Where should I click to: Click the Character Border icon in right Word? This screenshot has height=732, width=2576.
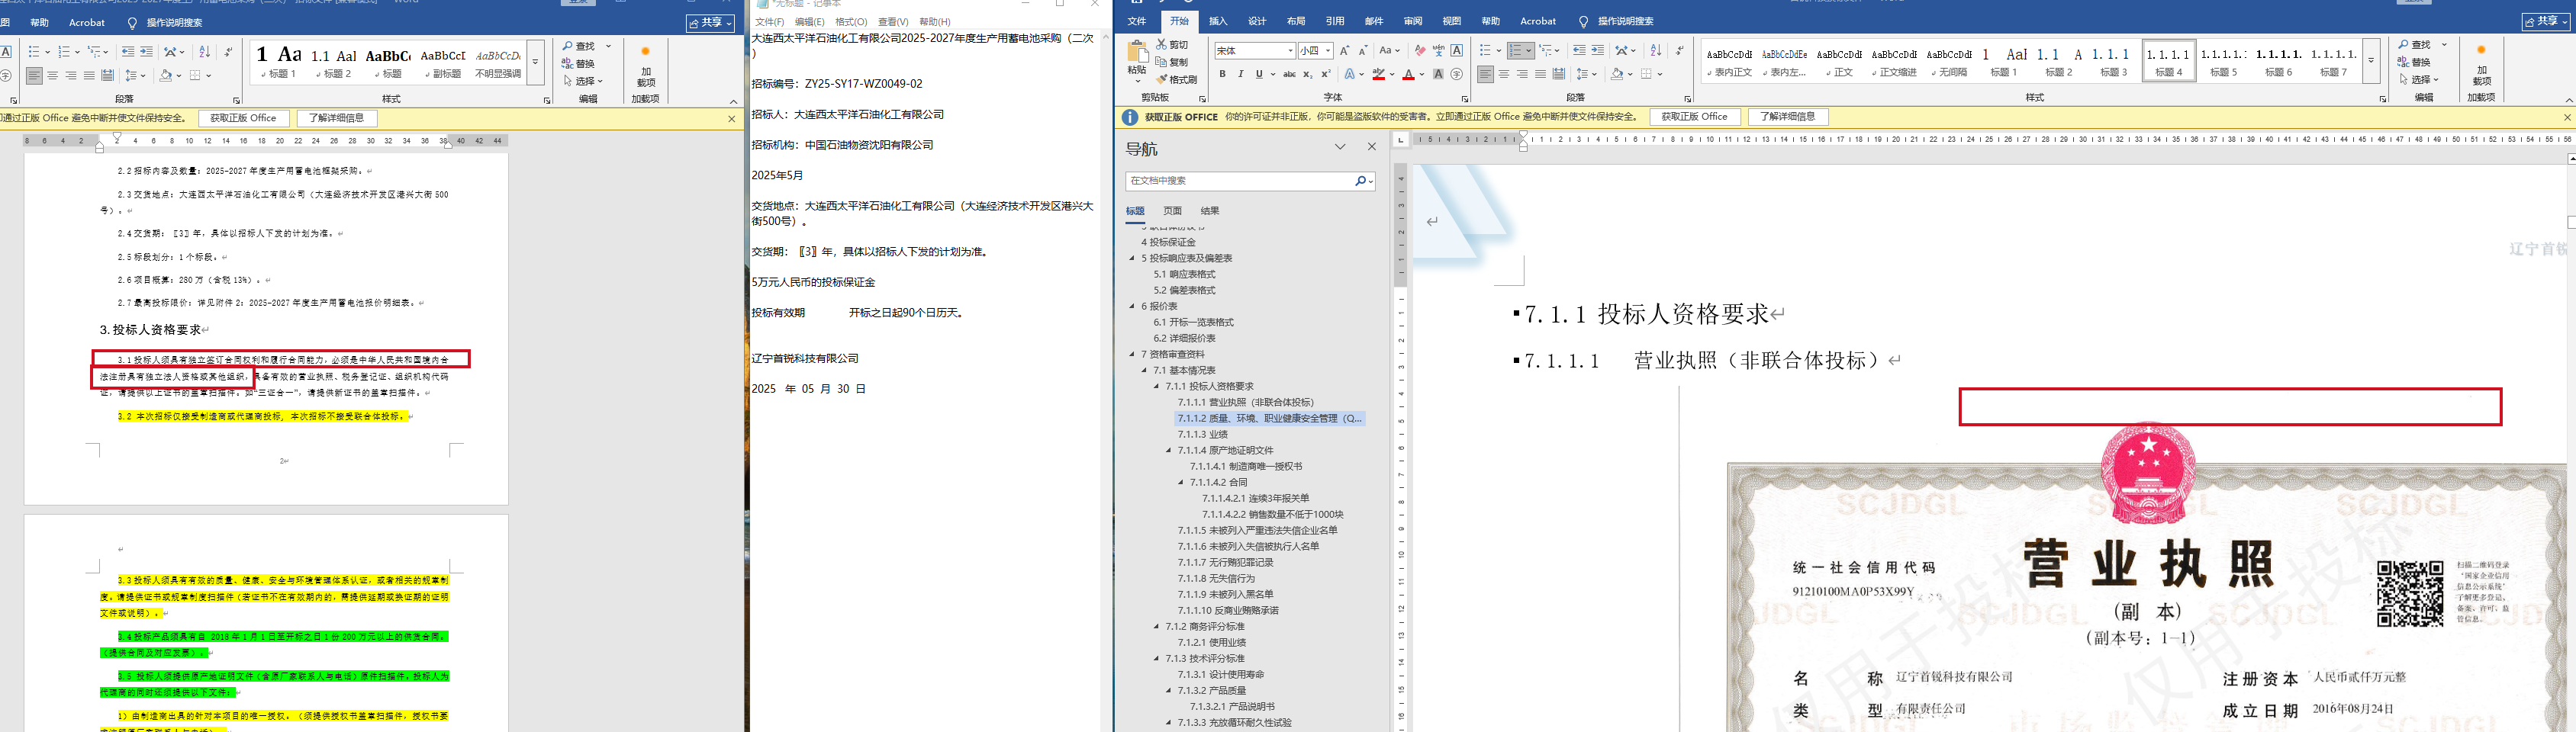pos(1456,51)
